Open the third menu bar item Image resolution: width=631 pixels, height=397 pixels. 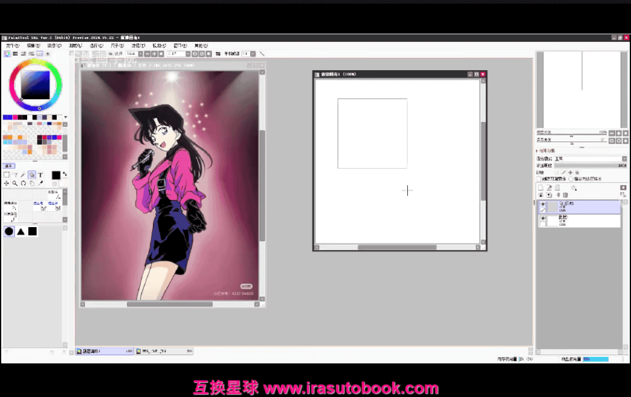[x=54, y=46]
